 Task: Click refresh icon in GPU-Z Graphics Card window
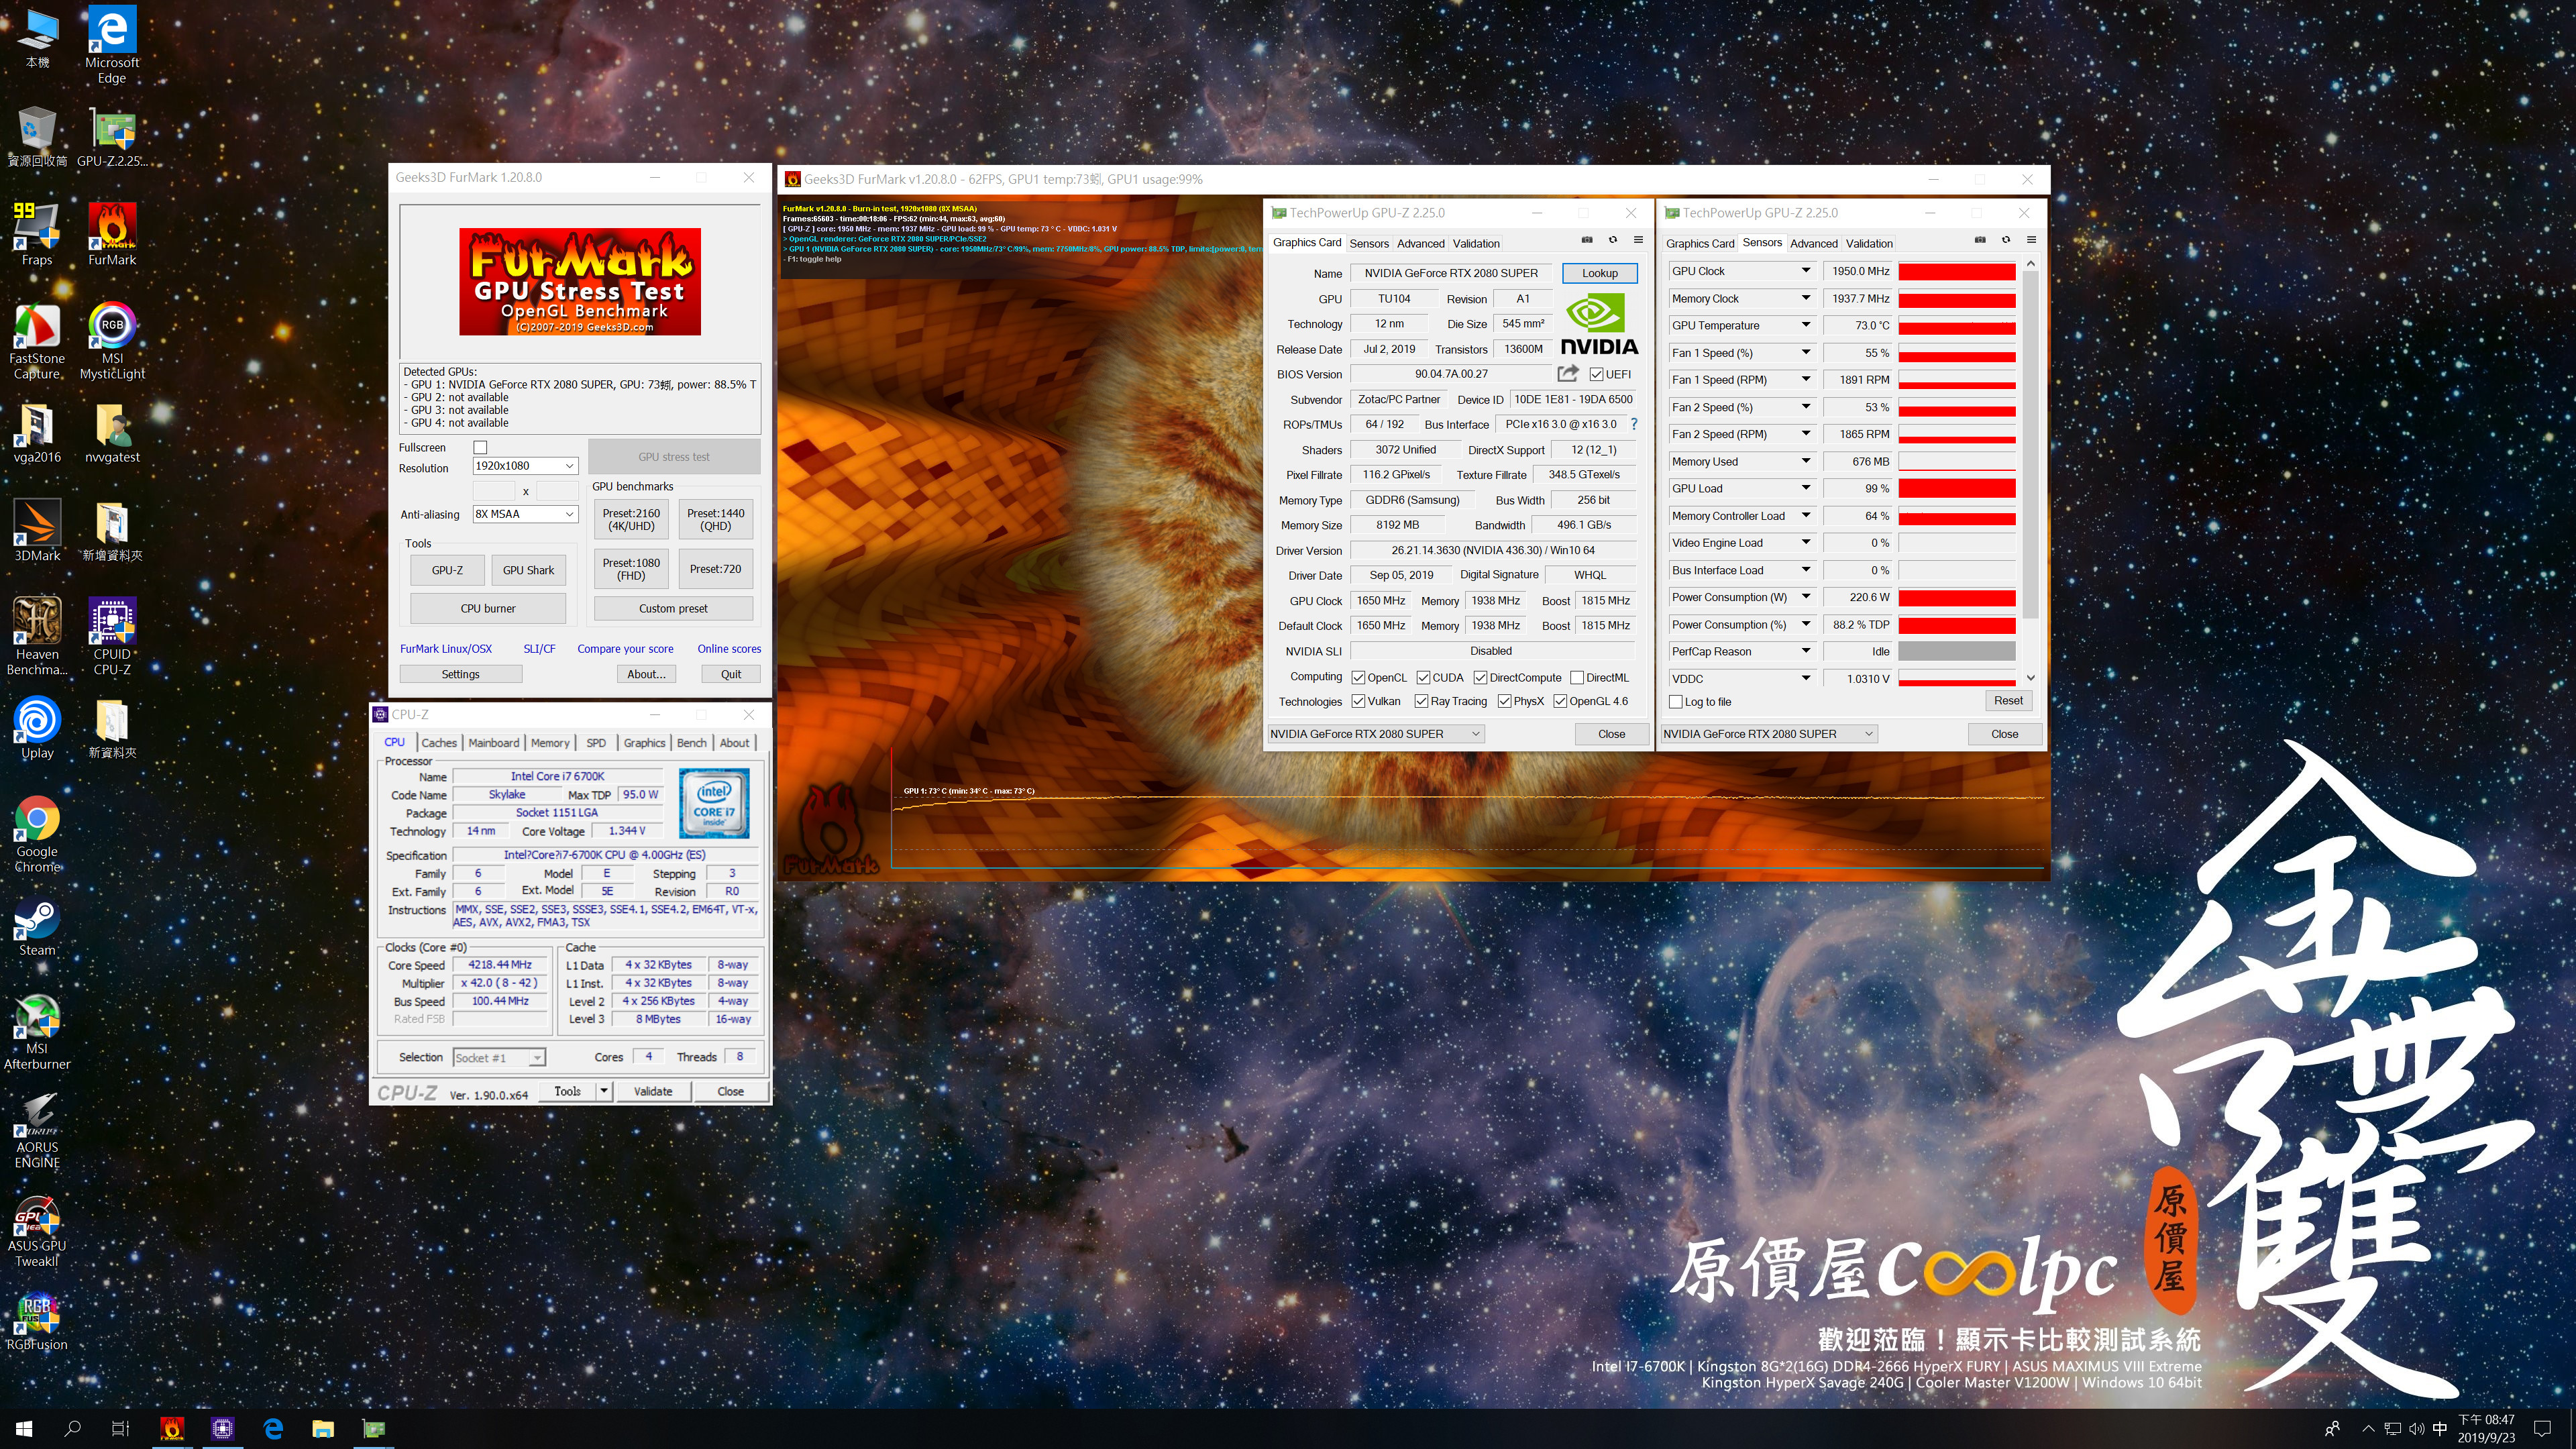click(1612, 240)
